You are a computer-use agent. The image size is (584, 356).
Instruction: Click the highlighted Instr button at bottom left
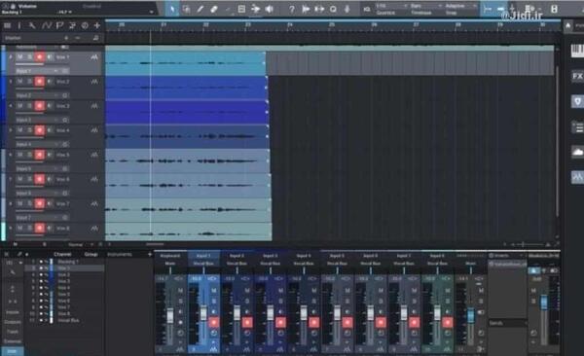pos(12,351)
